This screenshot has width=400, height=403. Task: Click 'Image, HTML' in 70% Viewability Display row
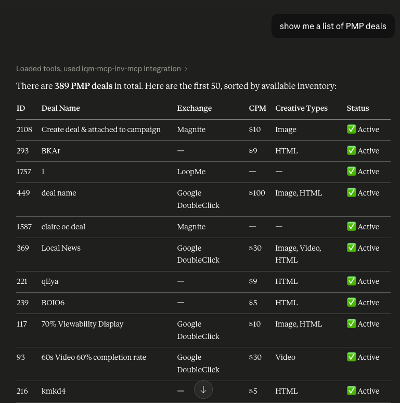299,324
